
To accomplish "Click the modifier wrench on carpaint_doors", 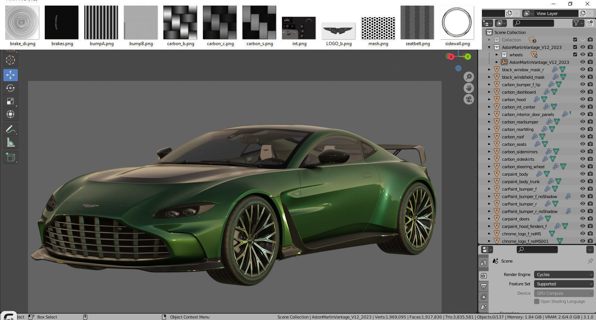I will (540, 219).
